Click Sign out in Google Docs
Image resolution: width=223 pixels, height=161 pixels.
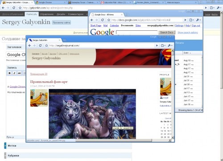coord(196,25)
